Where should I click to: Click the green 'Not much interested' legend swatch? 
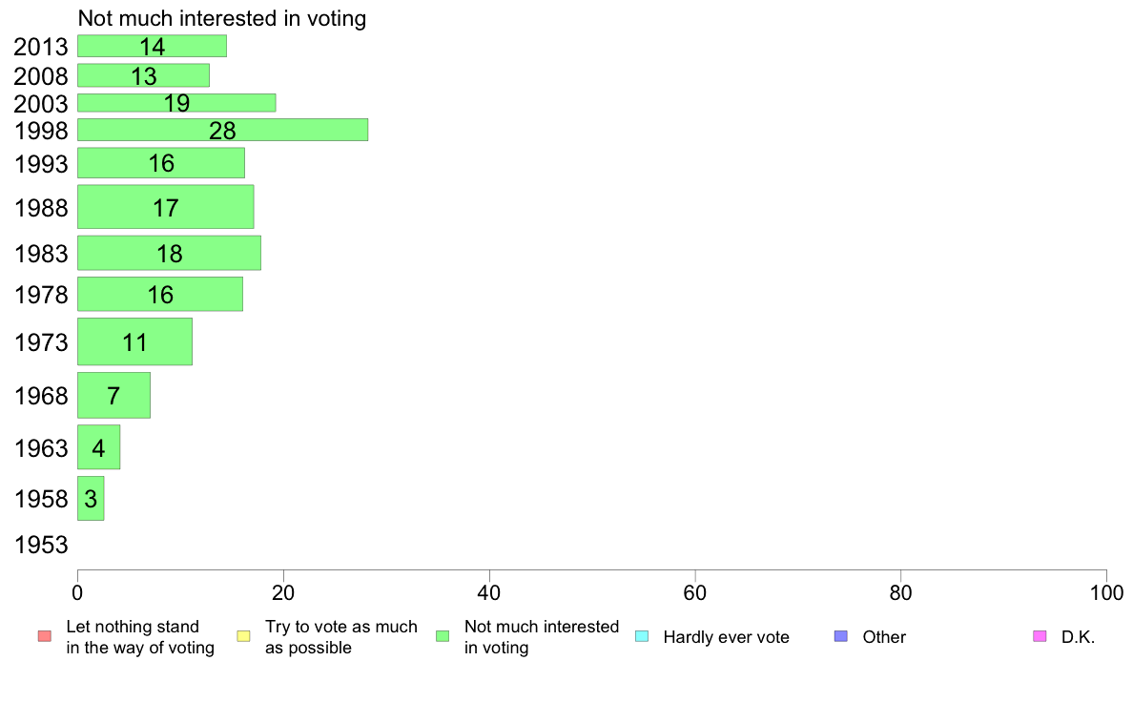pos(443,636)
